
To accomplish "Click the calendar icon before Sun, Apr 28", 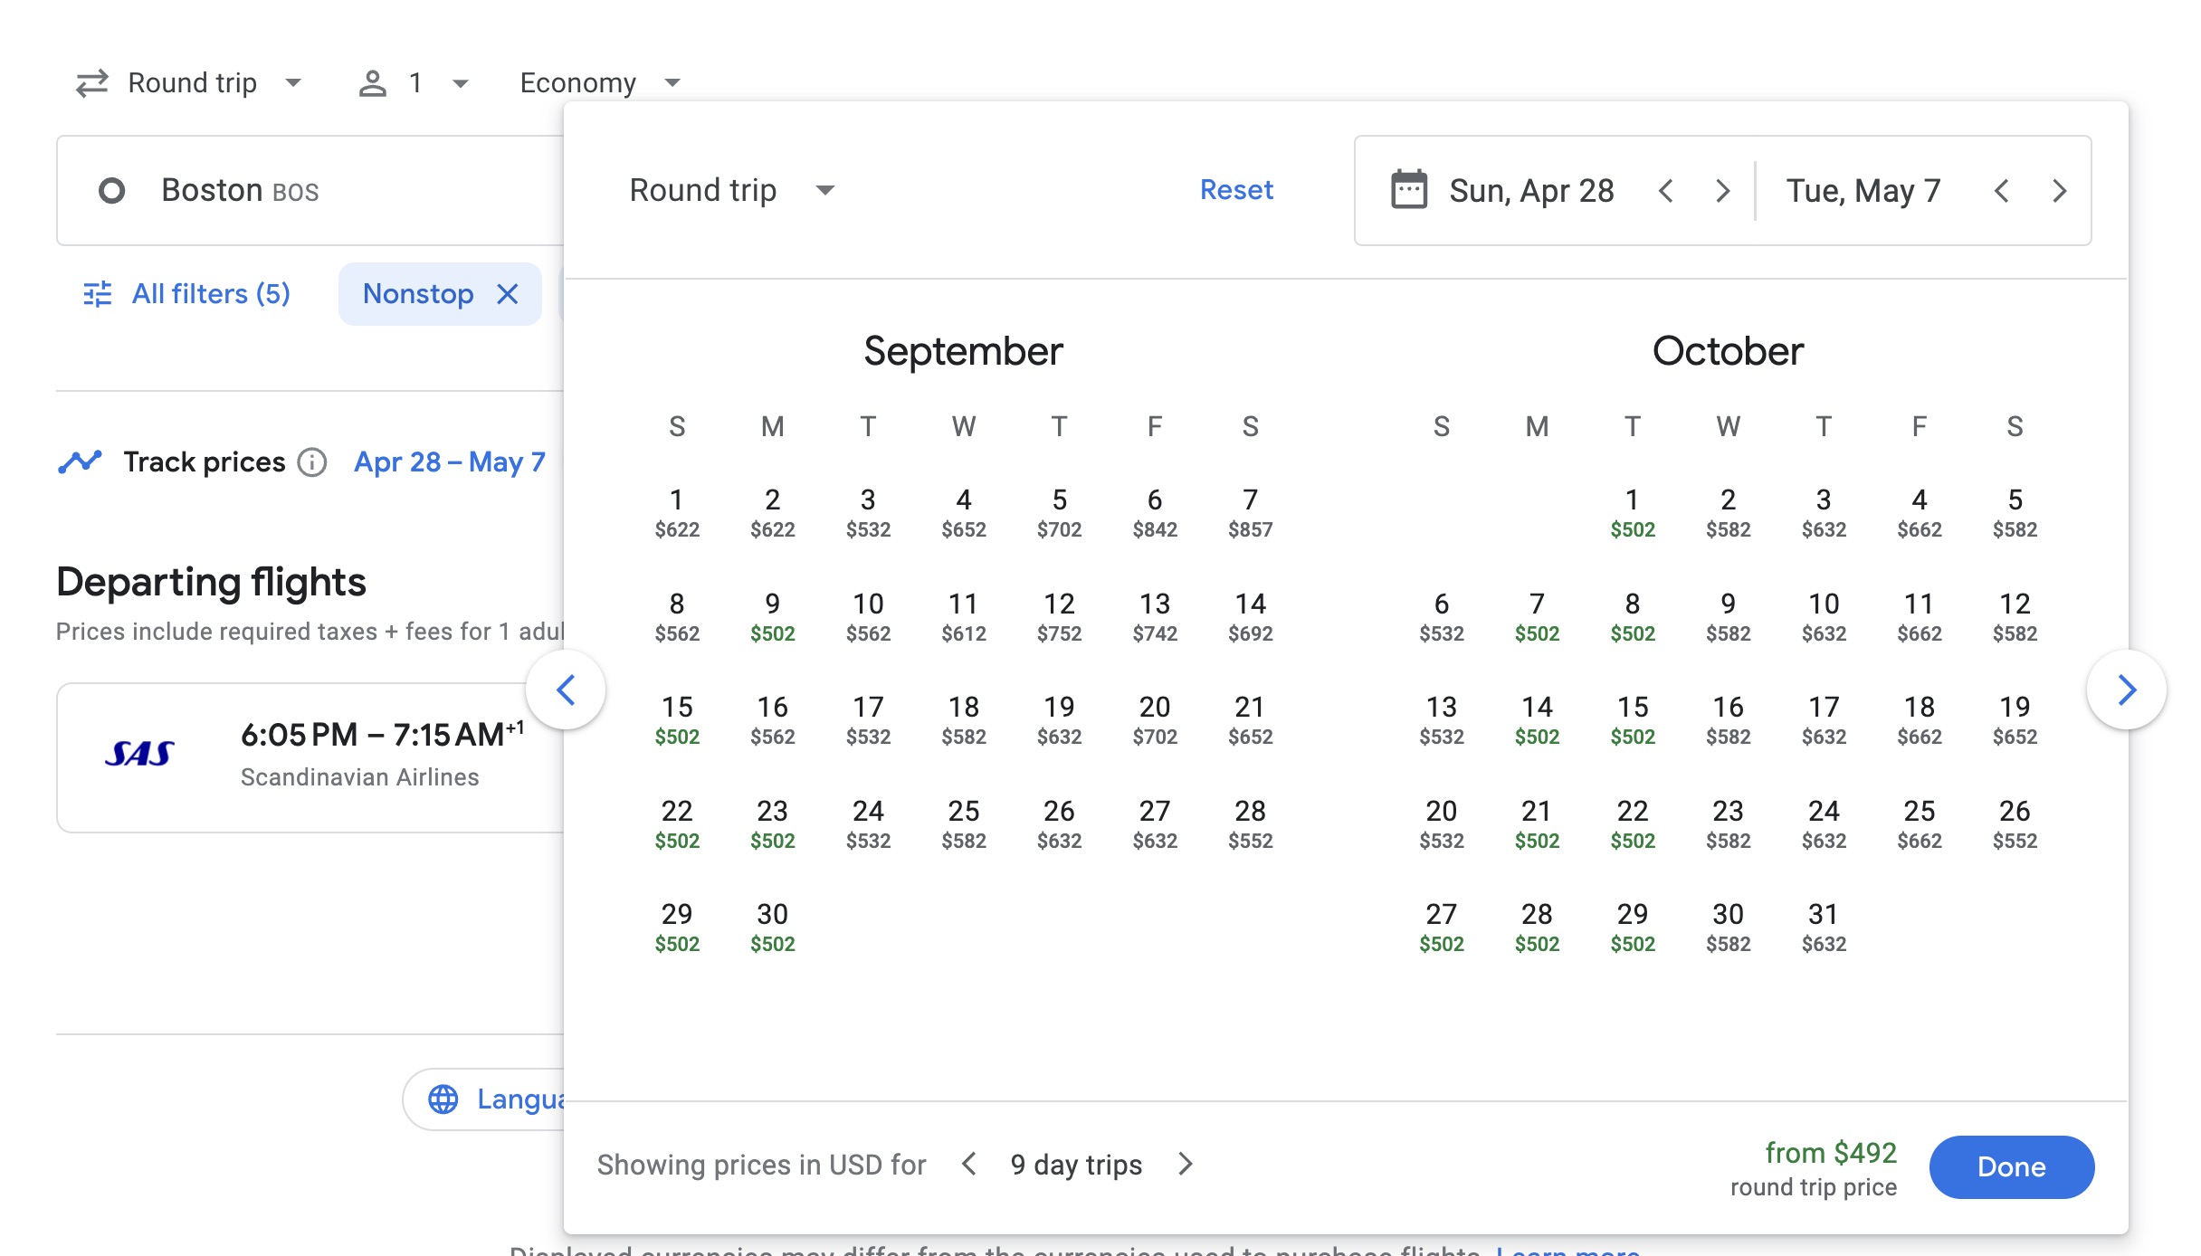I will 1411,190.
